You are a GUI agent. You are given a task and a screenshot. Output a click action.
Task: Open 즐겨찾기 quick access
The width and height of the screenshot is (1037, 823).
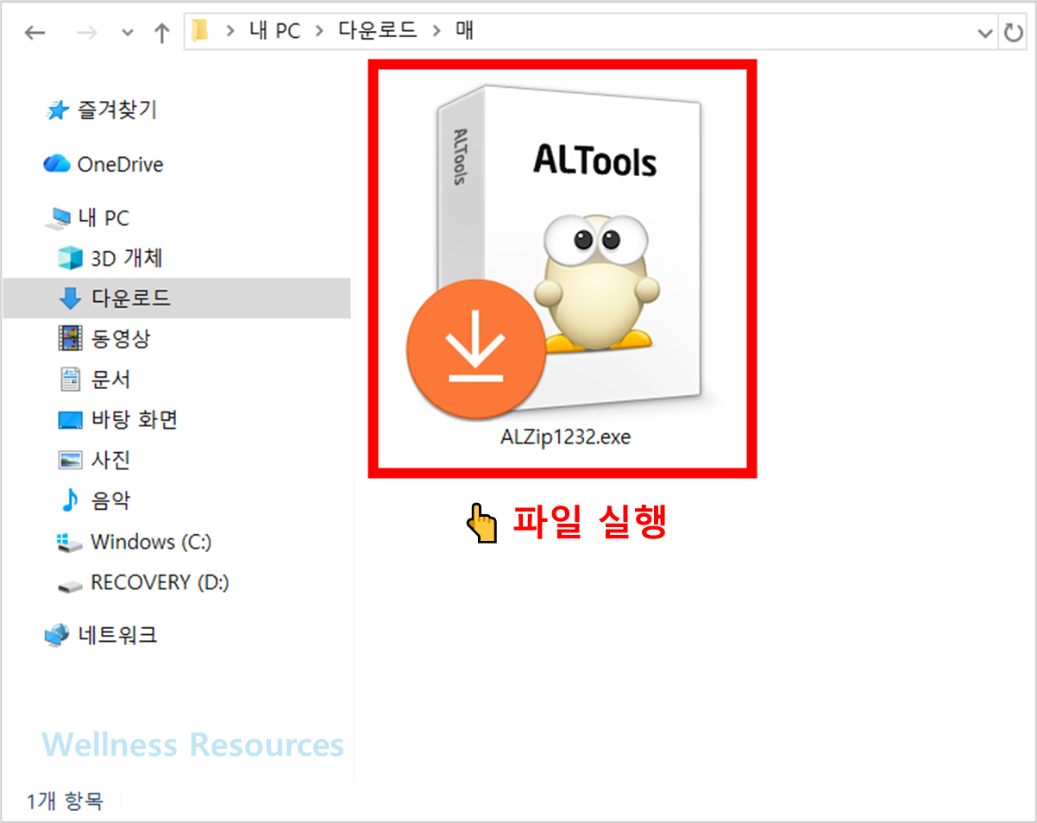click(x=116, y=110)
